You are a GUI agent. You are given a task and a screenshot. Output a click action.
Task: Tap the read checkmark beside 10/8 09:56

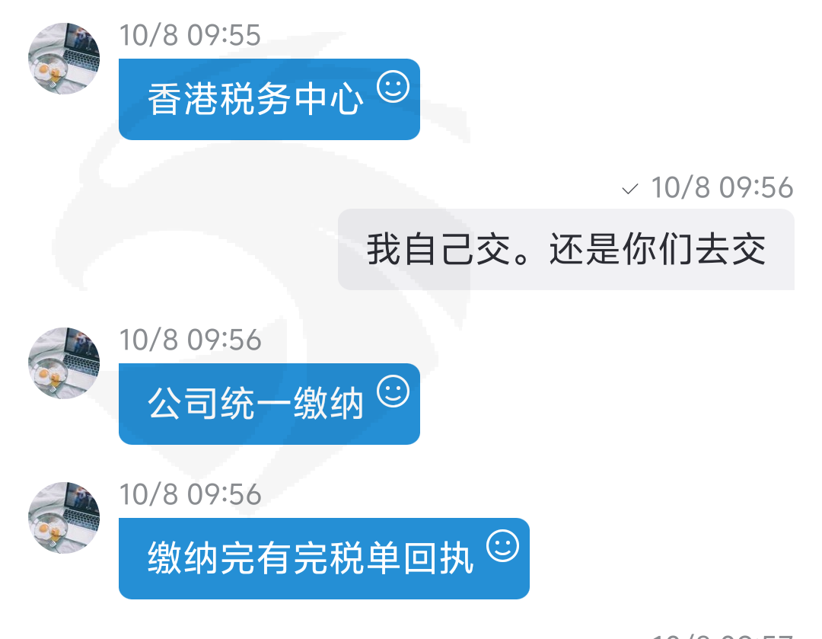pyautogui.click(x=629, y=189)
